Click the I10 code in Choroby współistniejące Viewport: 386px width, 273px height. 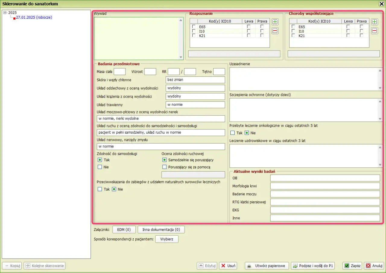point(301,31)
